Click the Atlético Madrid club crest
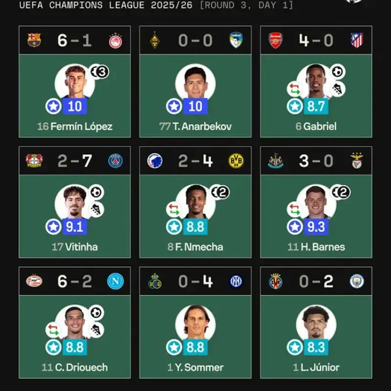The height and width of the screenshot is (391, 391). [357, 40]
